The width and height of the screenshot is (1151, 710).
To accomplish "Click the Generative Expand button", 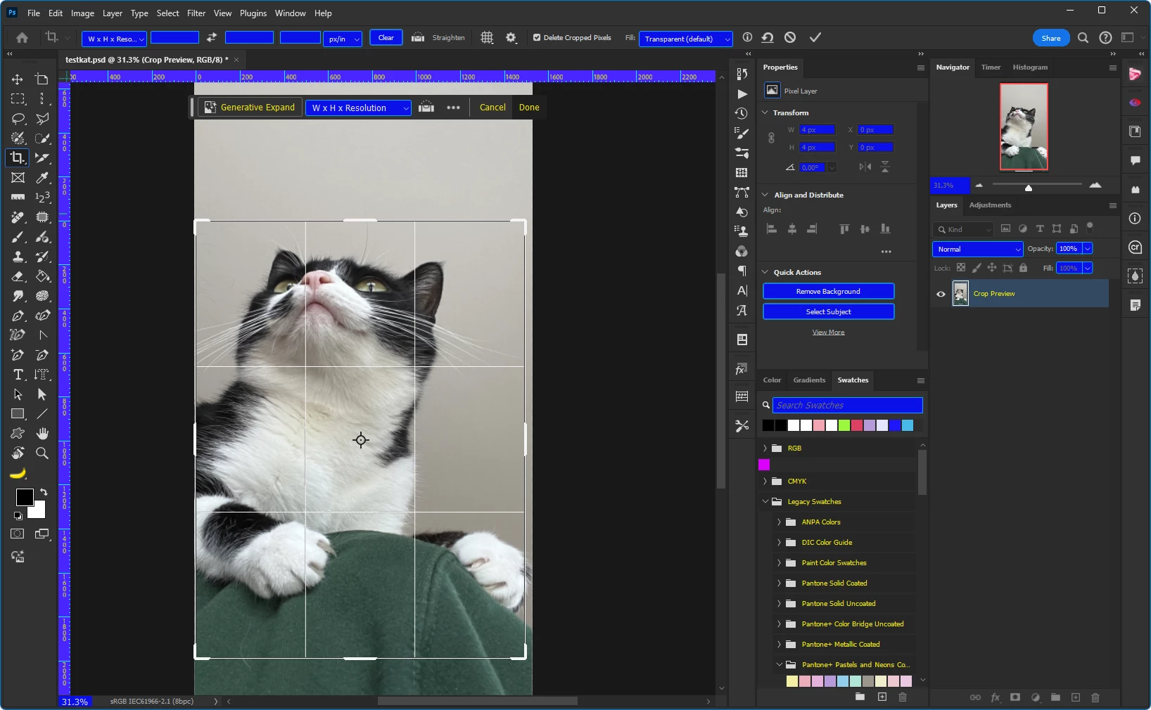I will pos(249,108).
